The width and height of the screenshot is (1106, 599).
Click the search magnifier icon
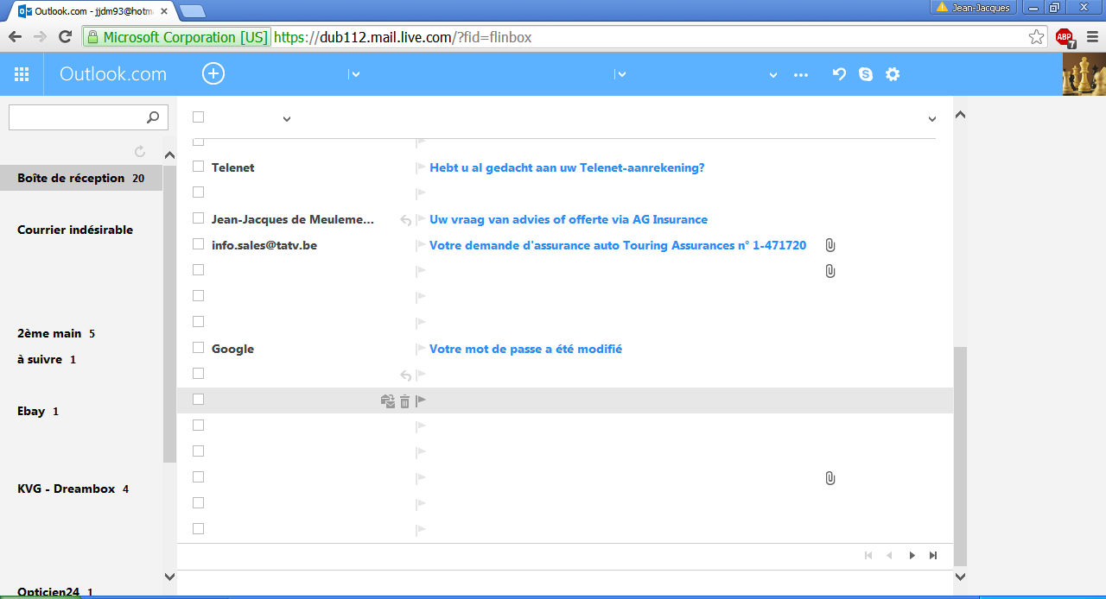pos(153,117)
